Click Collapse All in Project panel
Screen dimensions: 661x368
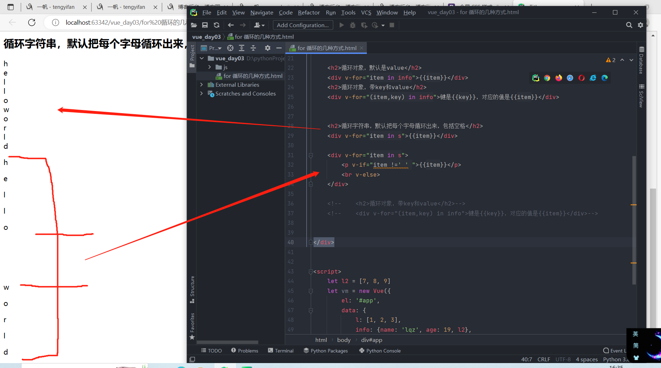click(253, 48)
